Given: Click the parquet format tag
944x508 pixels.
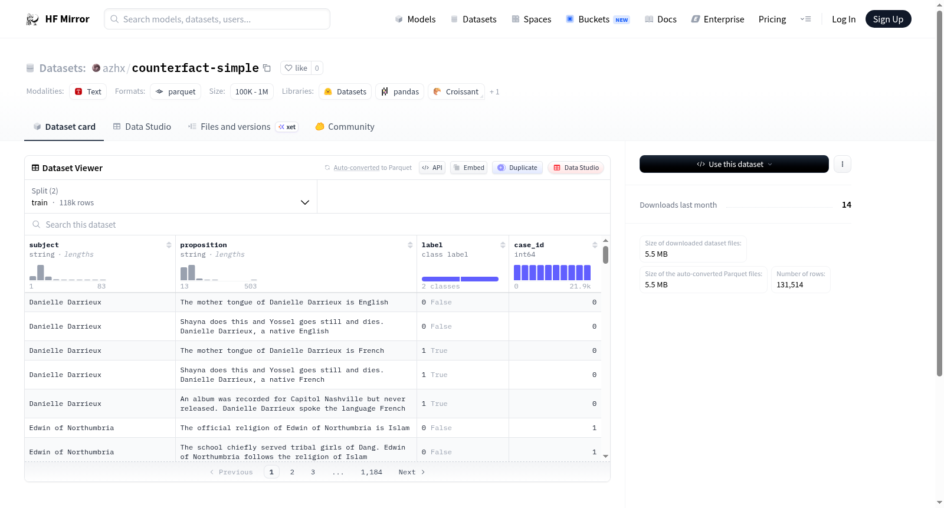Looking at the screenshot, I should coord(175,91).
